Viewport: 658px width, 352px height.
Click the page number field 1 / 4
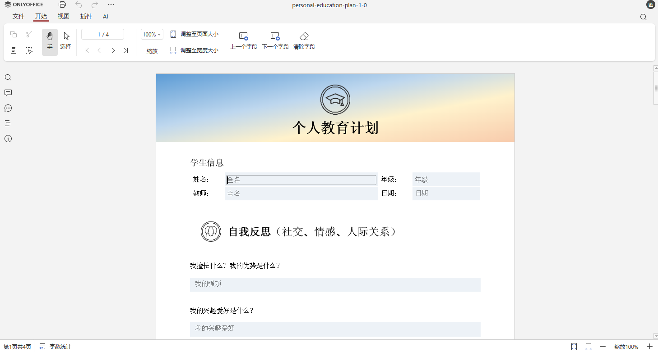(x=103, y=34)
